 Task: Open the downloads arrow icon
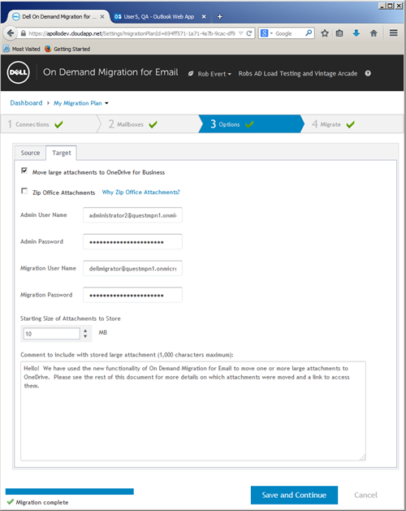tap(356, 33)
